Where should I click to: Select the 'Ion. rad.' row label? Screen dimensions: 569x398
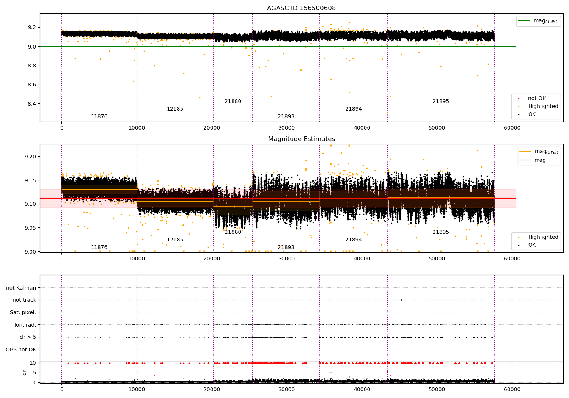click(x=25, y=325)
